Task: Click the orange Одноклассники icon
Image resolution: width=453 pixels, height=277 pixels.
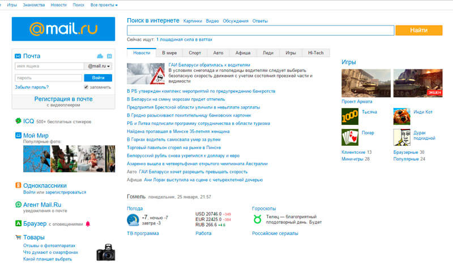Action: pos(18,185)
